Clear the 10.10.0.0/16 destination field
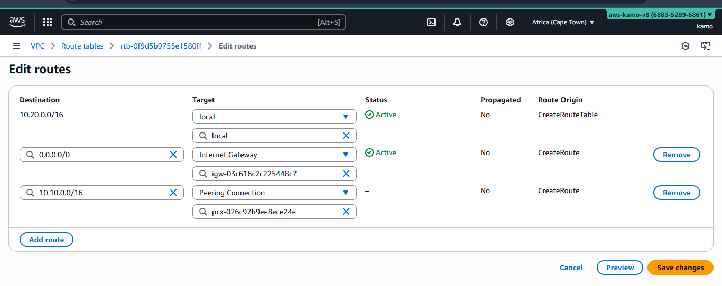Image resolution: width=722 pixels, height=286 pixels. tap(173, 193)
